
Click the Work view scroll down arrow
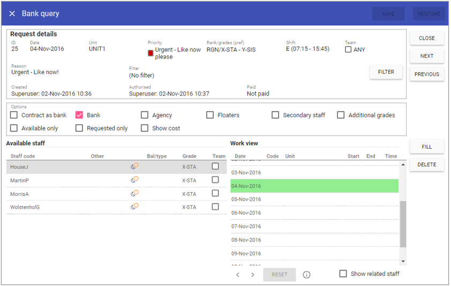tap(403, 261)
